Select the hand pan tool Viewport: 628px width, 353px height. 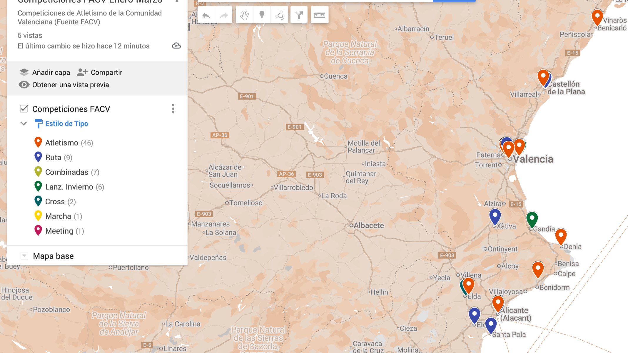point(244,15)
